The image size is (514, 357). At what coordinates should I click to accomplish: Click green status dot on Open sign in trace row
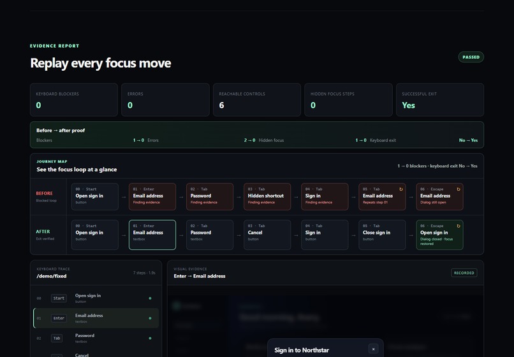150,298
